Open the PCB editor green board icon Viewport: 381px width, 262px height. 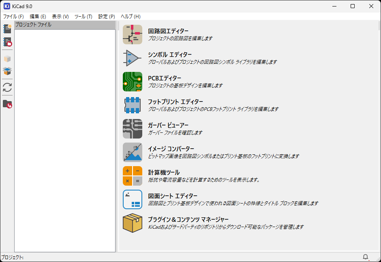tap(133, 82)
